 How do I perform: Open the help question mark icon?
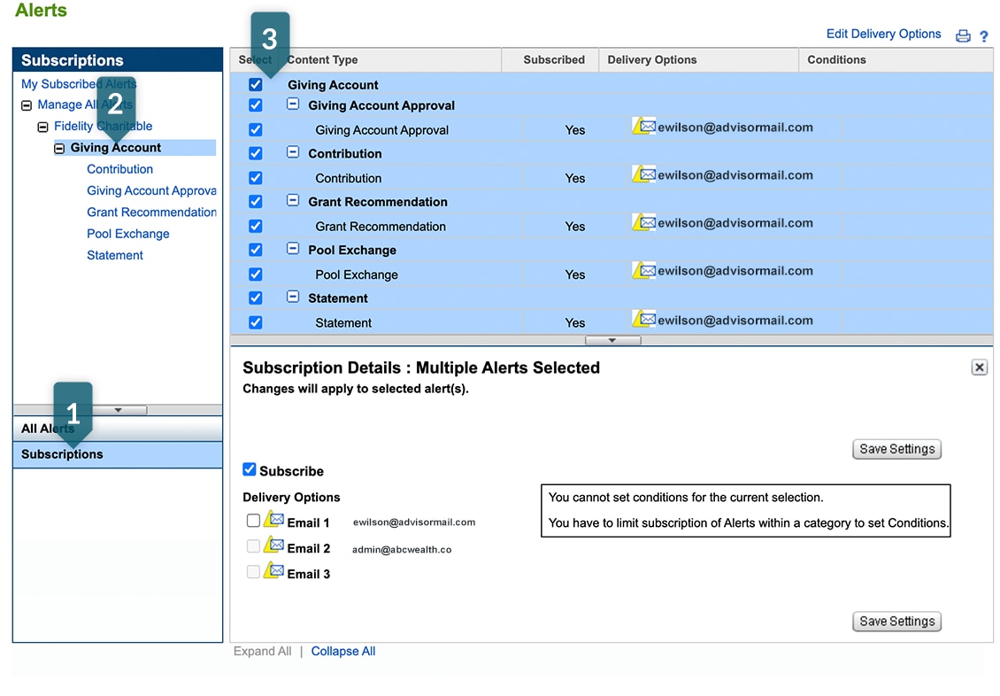click(x=984, y=36)
